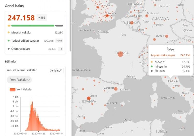
Task: Click the Genel bakış heading
Action: 14,6
